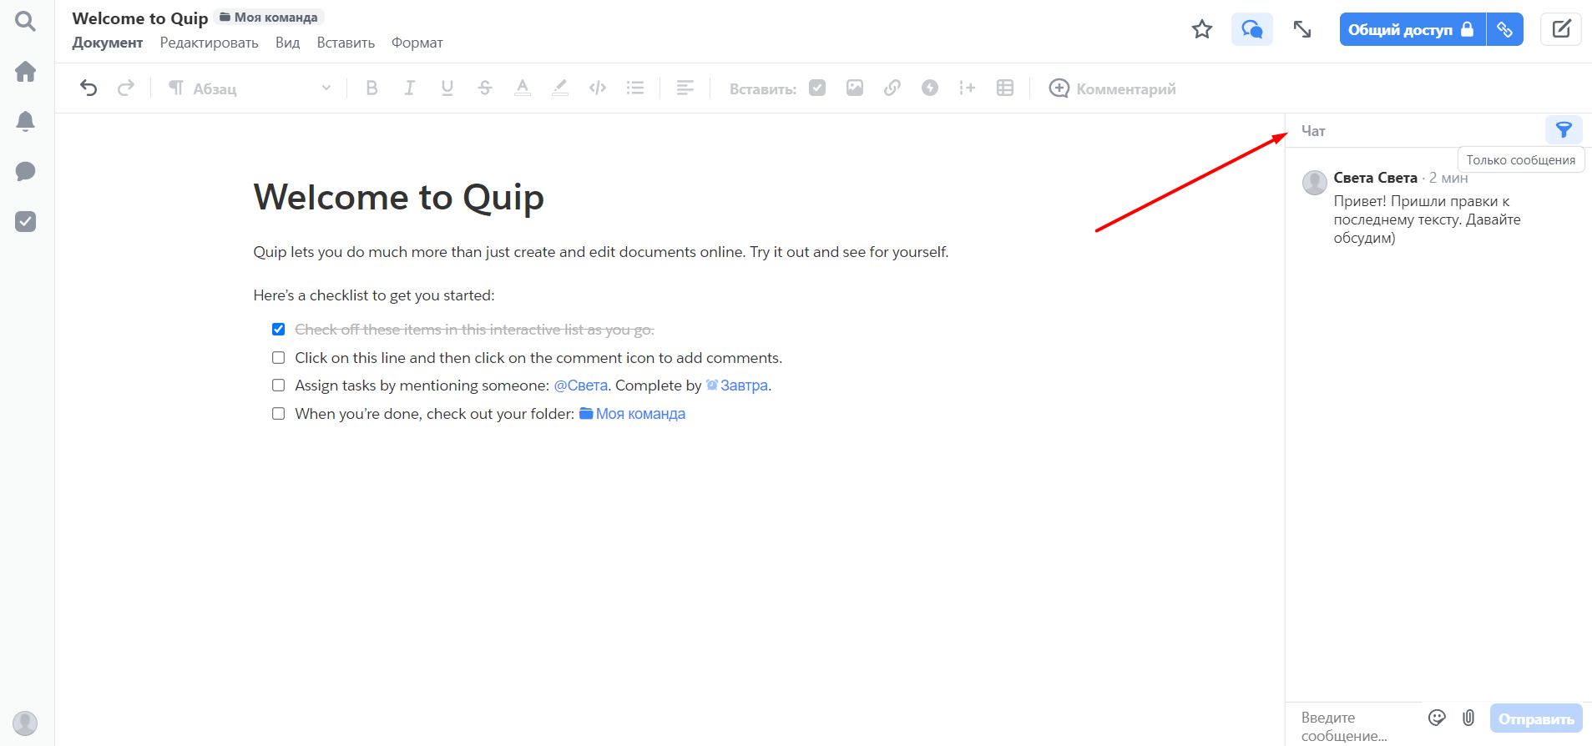Check the 'When you're done' checkbox
Screen dimensions: 1592x746
[x=279, y=414]
